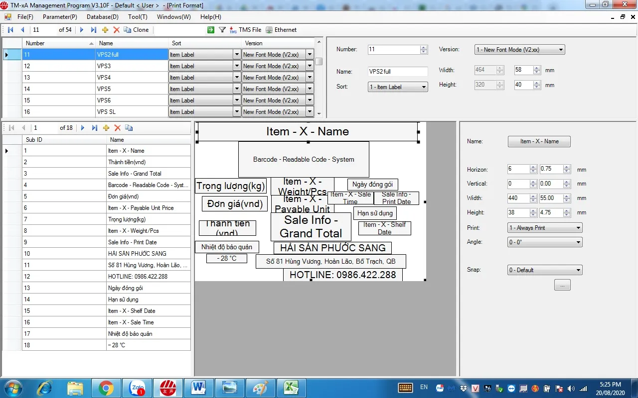Open TMS File from toolbar
The image size is (638, 398).
pos(245,30)
